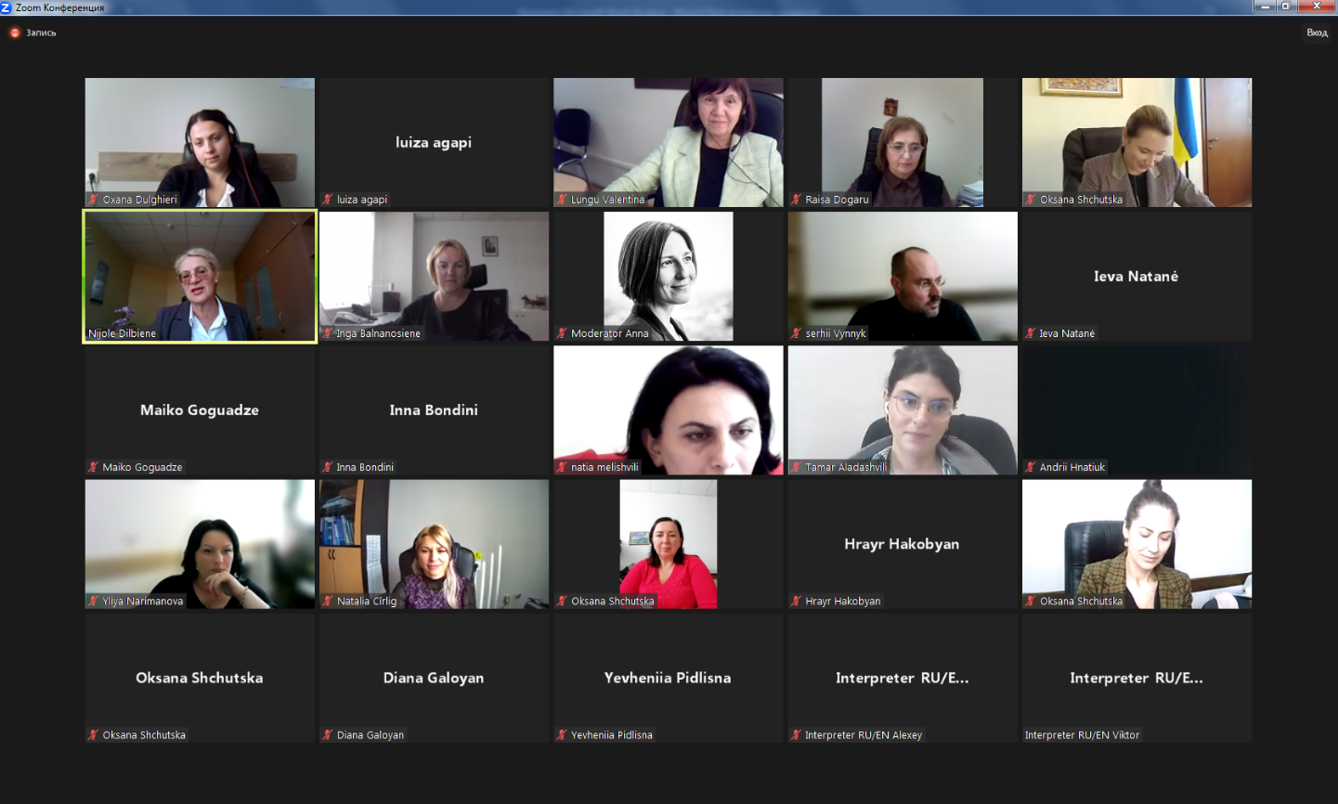Click the Zoom logo in title bar
Image resolution: width=1338 pixels, height=804 pixels.
[x=6, y=7]
